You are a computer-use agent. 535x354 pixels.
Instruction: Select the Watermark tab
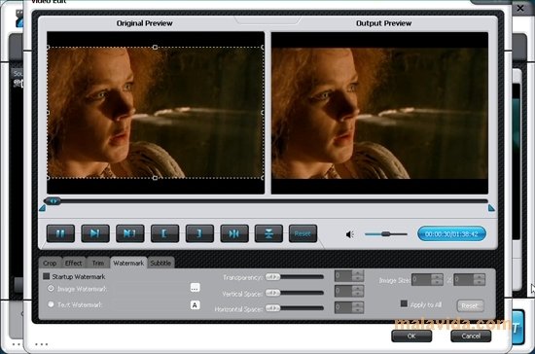[128, 263]
